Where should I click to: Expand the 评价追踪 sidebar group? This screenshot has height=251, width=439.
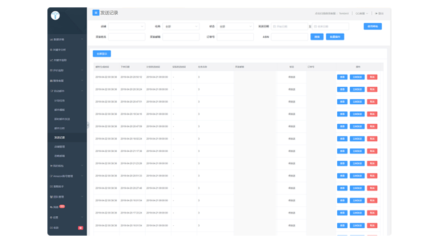(82, 70)
